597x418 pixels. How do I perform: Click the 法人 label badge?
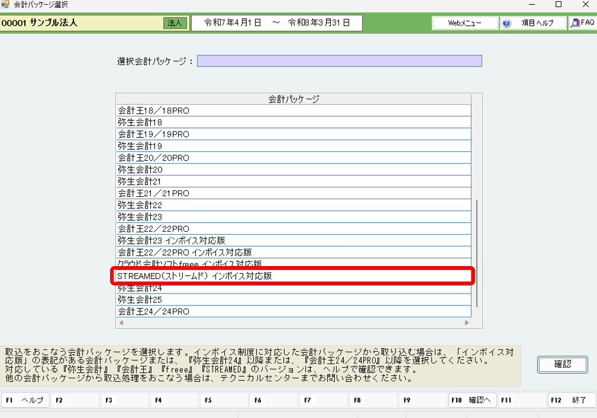tap(175, 23)
